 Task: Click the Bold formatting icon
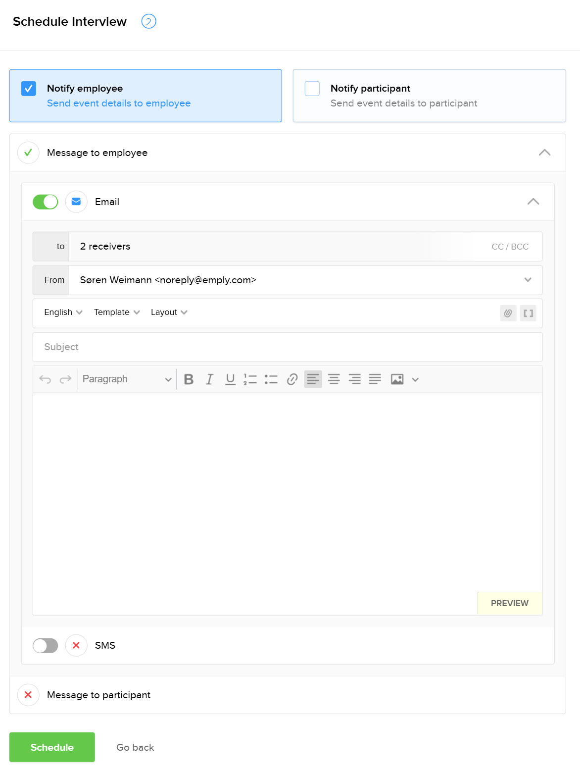[x=189, y=379]
